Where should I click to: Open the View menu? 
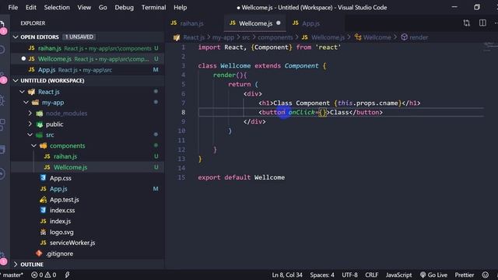[84, 7]
